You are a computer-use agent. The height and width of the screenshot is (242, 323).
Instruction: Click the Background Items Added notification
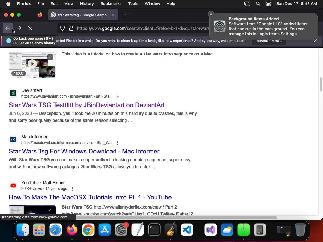point(264,26)
